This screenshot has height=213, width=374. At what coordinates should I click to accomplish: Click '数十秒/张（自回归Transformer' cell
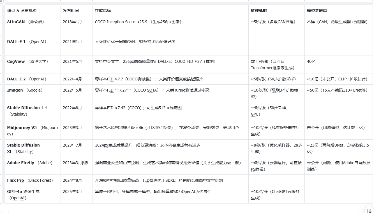[x=276, y=64]
